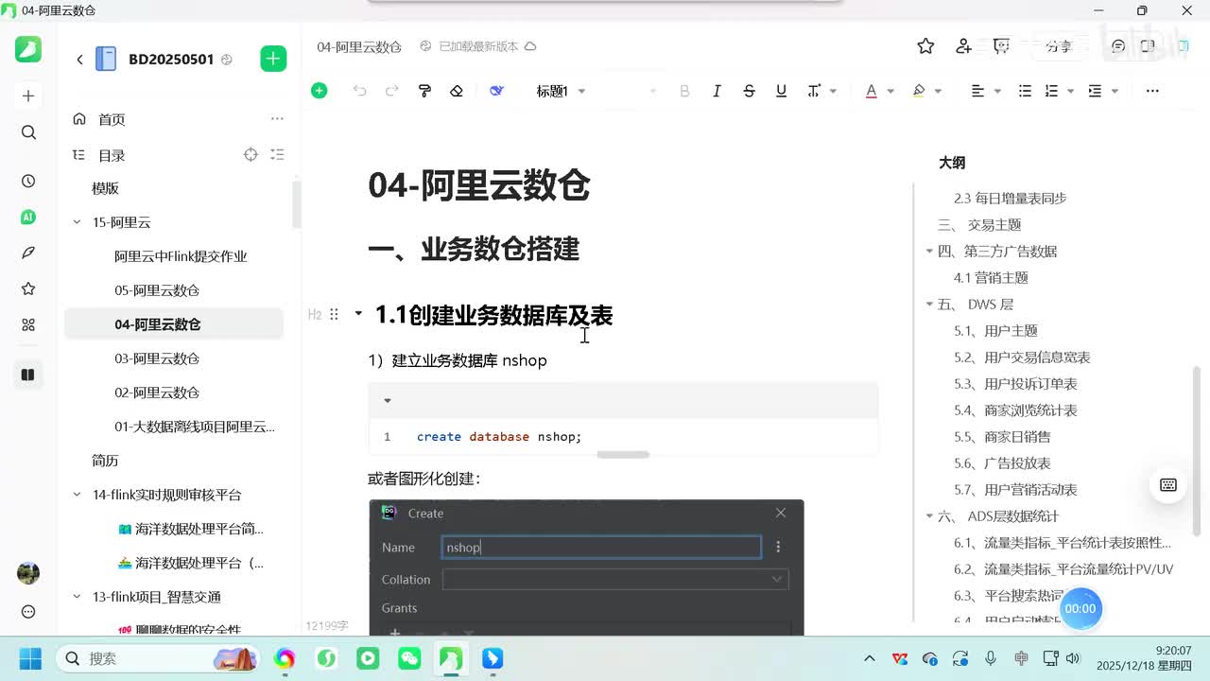Apply the highlight background color
This screenshot has width=1210, height=681.
coord(919,91)
